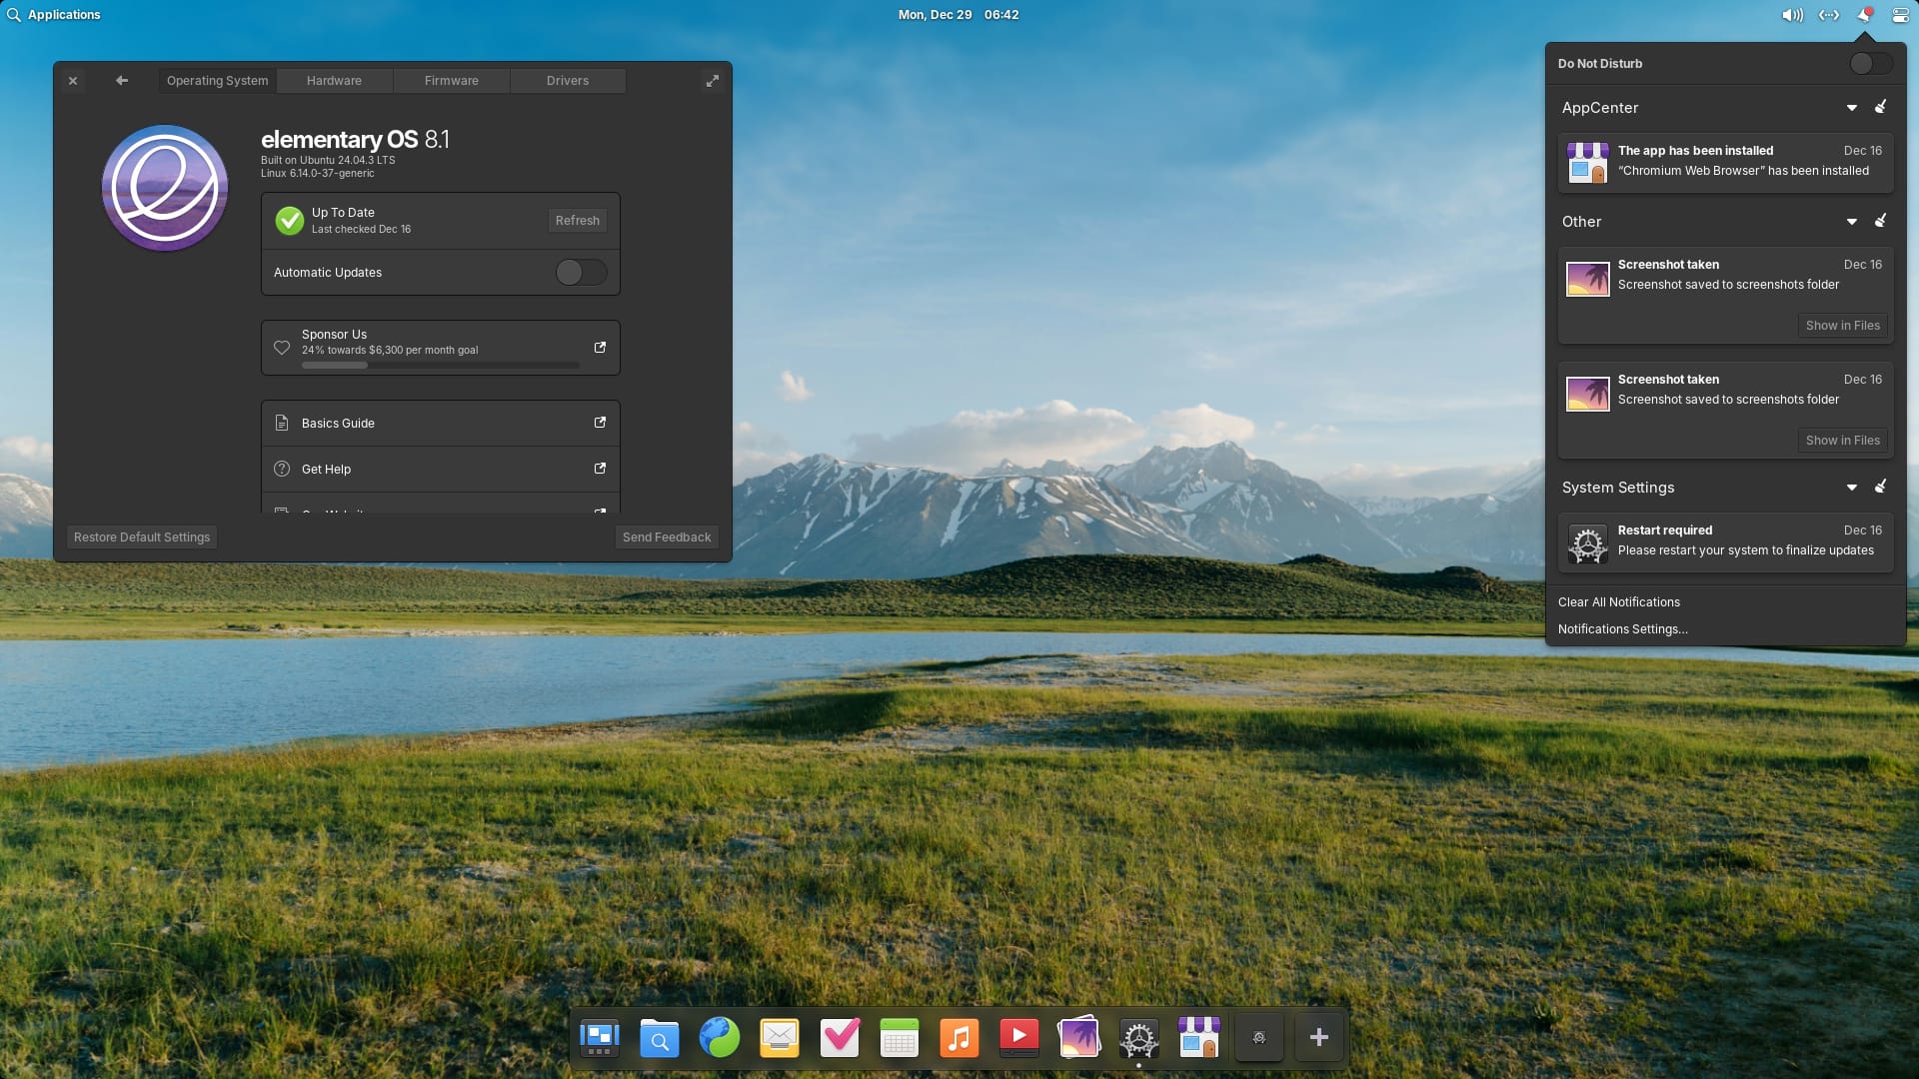
Task: Turn on Automatic Updates
Action: coord(581,272)
